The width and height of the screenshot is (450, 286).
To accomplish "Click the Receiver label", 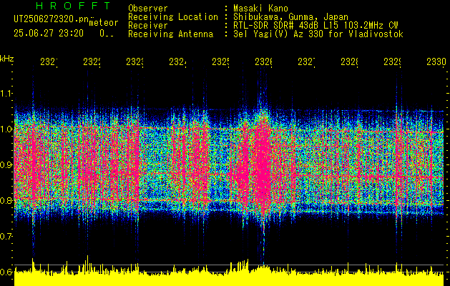I will [x=148, y=26].
